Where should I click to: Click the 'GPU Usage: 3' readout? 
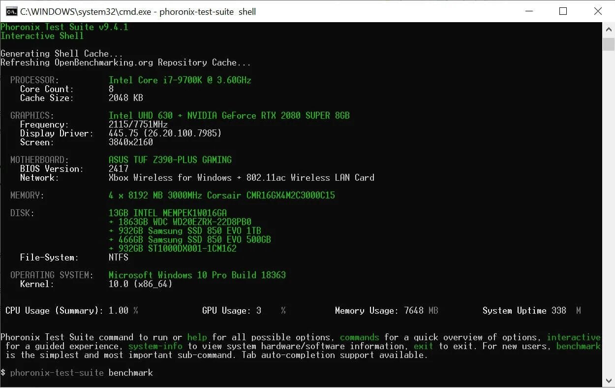[x=232, y=311]
